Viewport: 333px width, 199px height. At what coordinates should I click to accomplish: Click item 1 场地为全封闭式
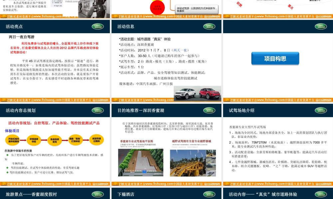point(278,135)
